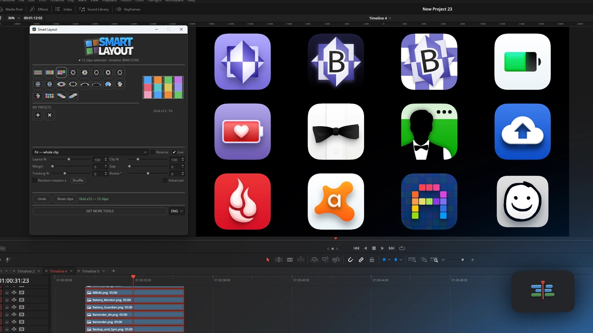This screenshot has width=593, height=333.
Task: Click the add new preset plus icon
Action: coord(38,115)
